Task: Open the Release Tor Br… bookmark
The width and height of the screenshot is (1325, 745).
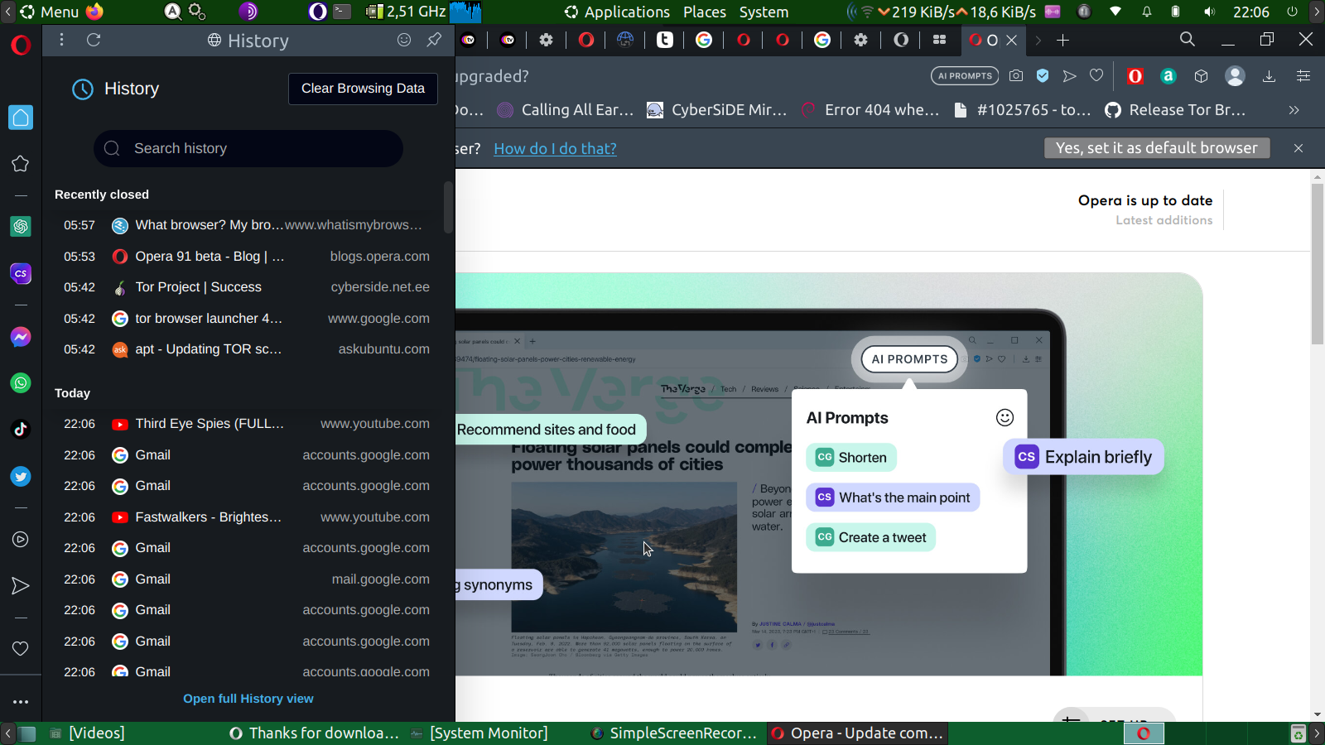Action: tap(1175, 110)
